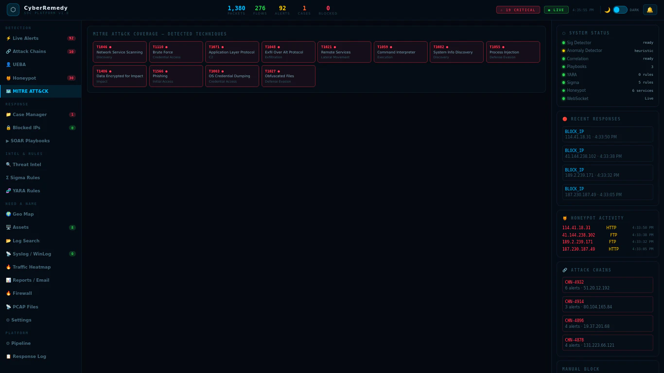Click the Traffic Heatmap flame icon
Image resolution: width=664 pixels, height=373 pixels.
click(x=8, y=267)
